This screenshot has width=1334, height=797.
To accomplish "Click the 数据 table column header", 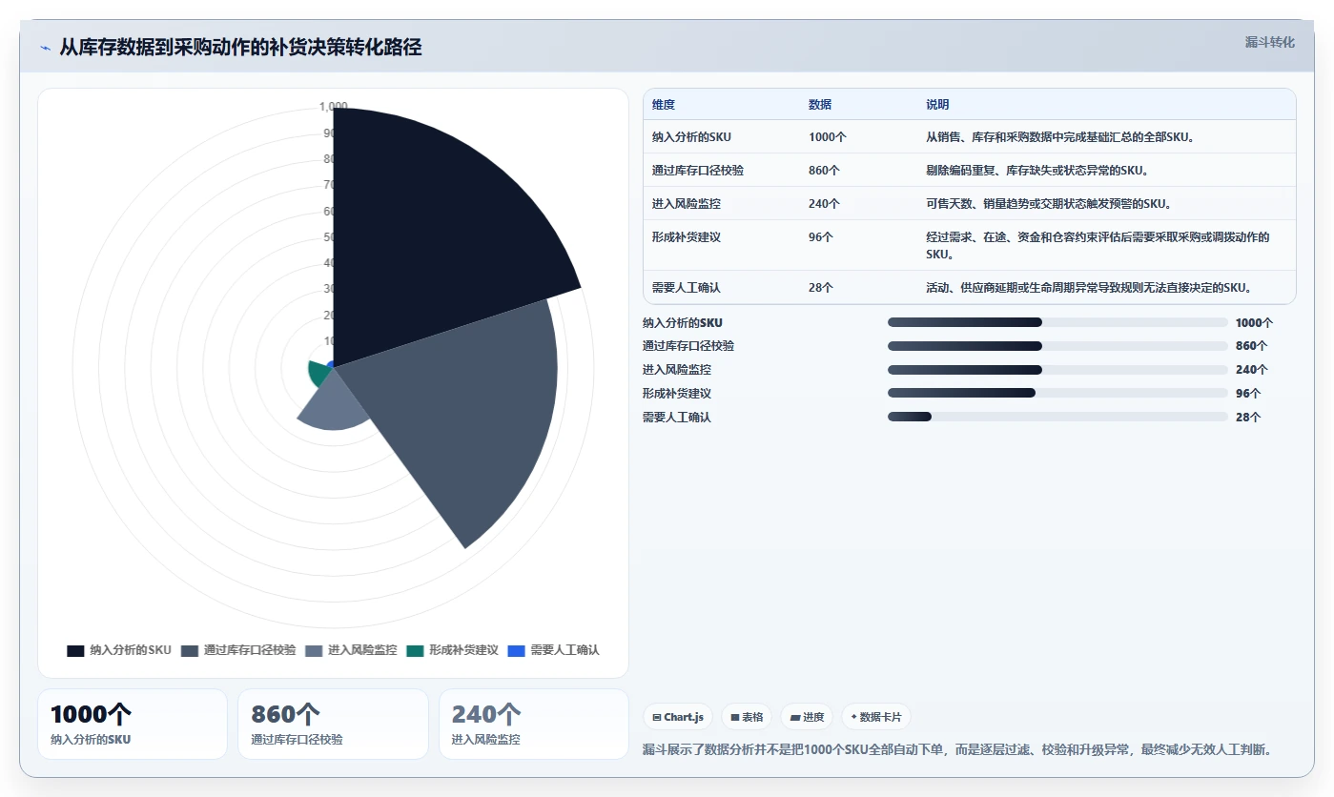I will (820, 105).
